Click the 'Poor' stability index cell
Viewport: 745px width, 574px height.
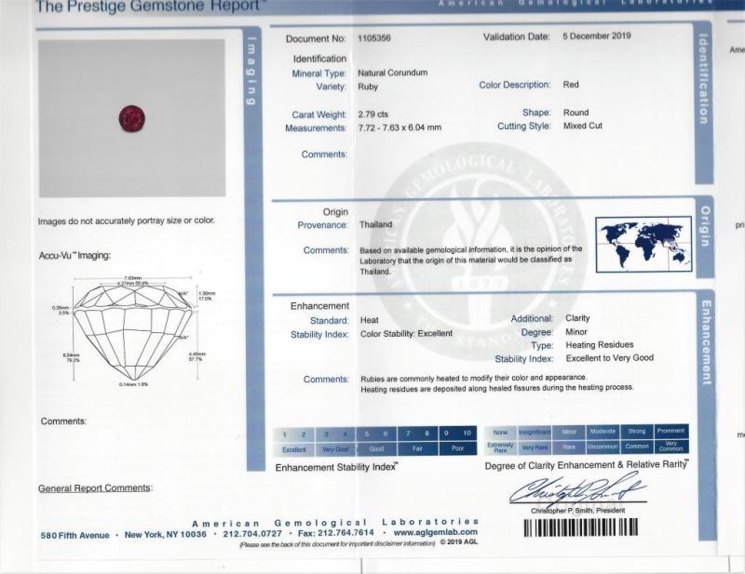coord(458,447)
